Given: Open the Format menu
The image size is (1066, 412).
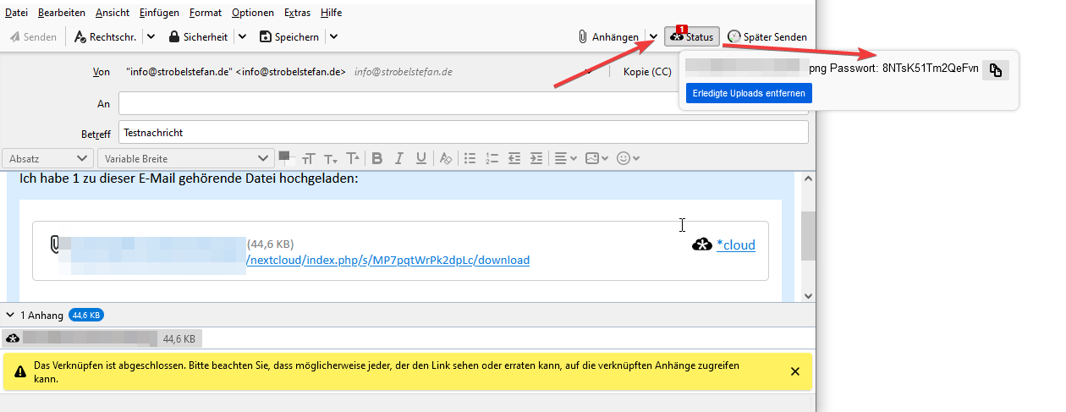Looking at the screenshot, I should click(x=206, y=13).
